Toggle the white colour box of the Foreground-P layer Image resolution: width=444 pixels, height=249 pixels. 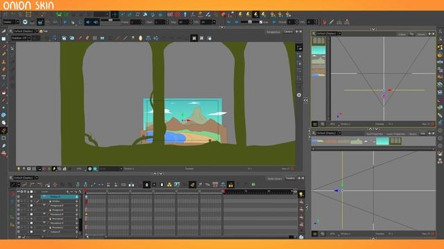[31, 205]
